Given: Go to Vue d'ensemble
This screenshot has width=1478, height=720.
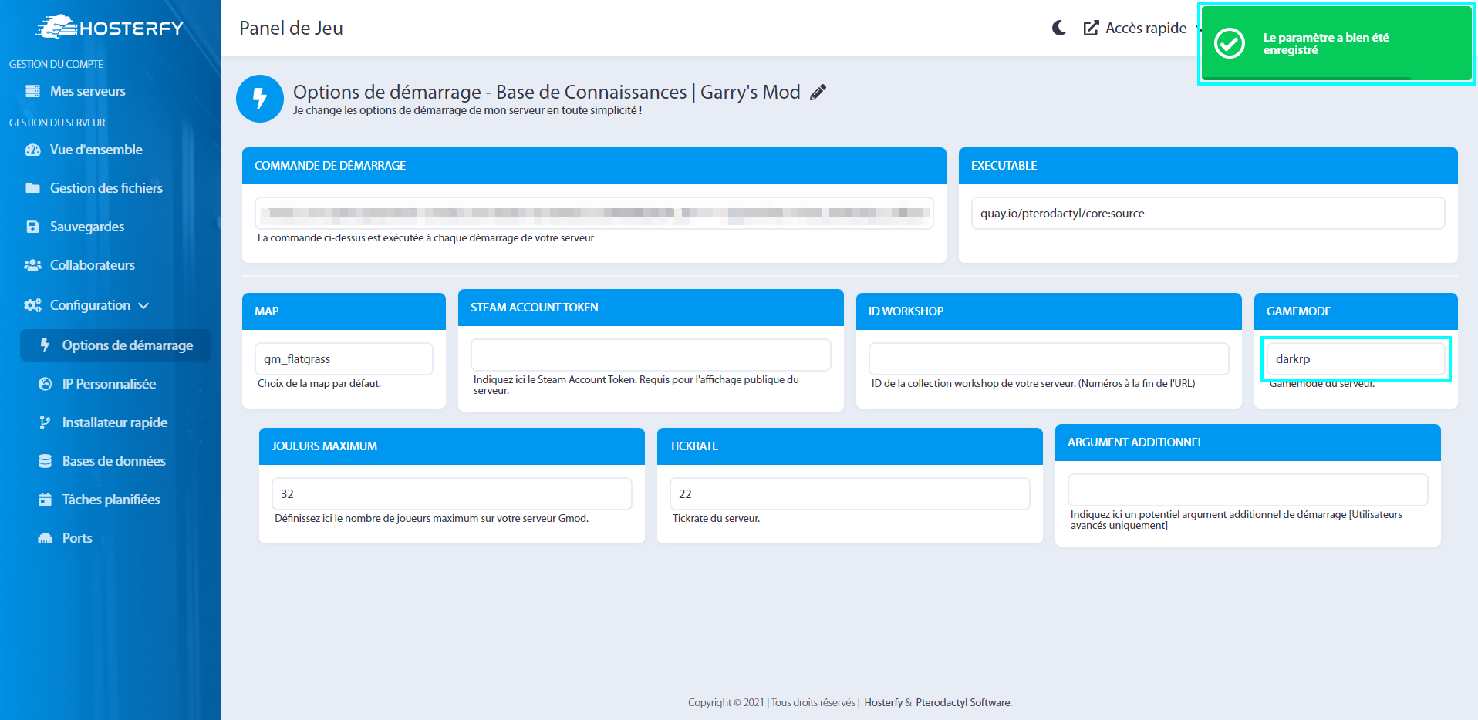Looking at the screenshot, I should 96,150.
